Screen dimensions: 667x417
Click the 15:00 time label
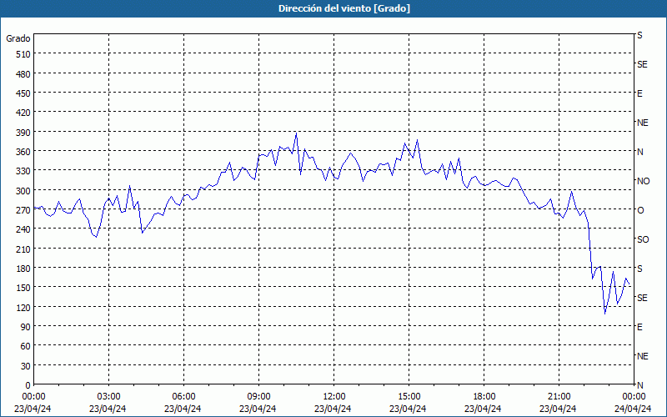[409, 397]
